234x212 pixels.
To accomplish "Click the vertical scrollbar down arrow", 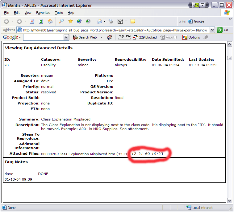I will point(229,200).
